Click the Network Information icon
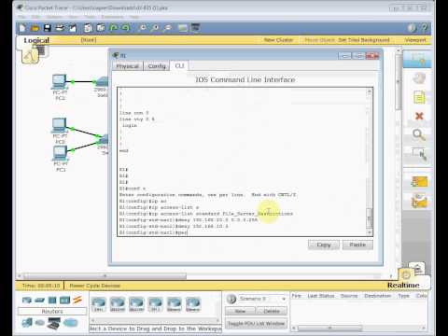 (x=413, y=29)
